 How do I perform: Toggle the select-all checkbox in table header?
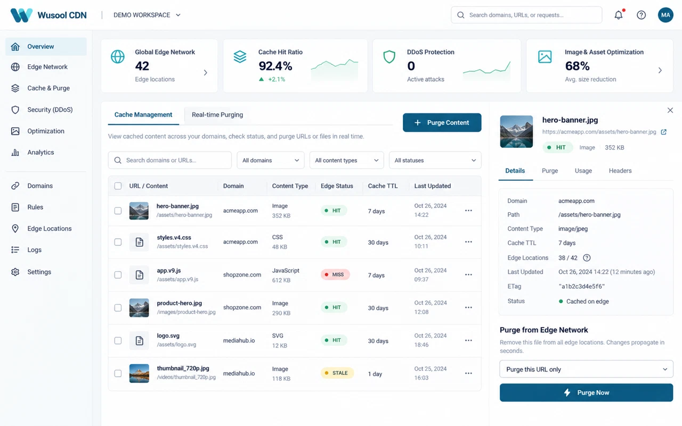click(x=118, y=186)
